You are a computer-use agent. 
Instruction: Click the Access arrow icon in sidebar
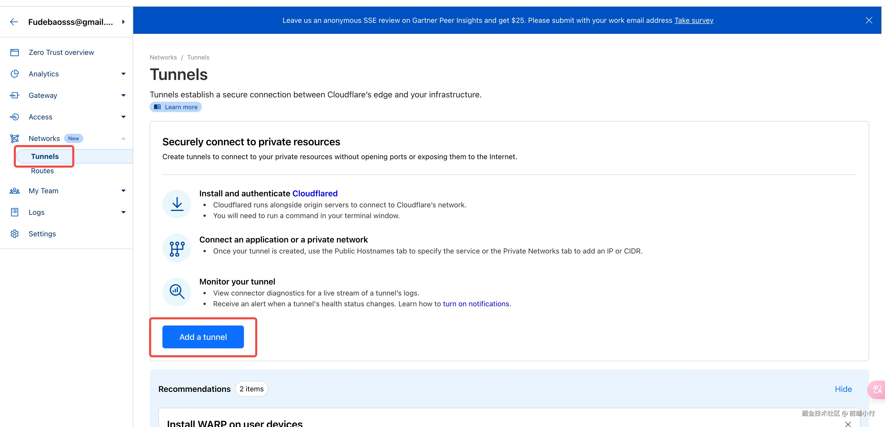14,117
